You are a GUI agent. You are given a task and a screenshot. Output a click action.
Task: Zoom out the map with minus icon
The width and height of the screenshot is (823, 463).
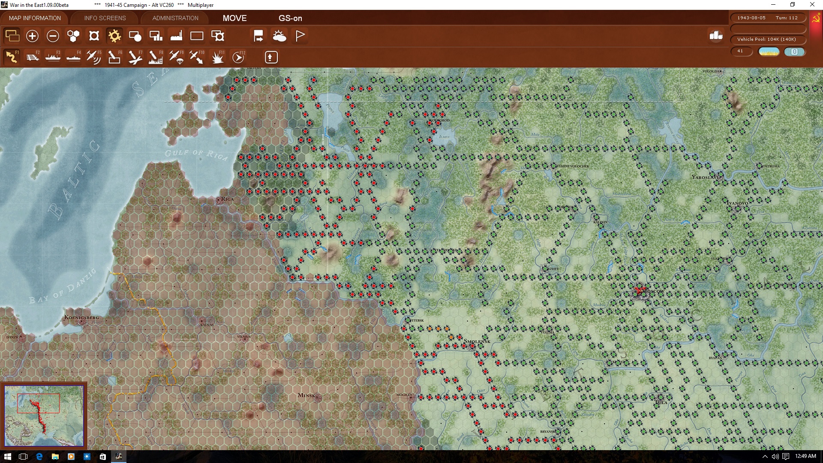pos(53,36)
